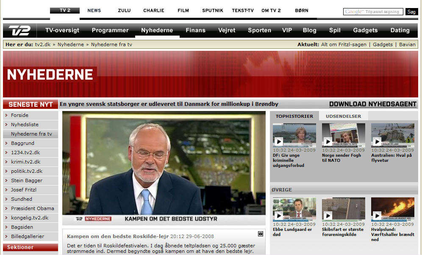
Task: Switch to the SPUTNIK tab
Action: 213,11
